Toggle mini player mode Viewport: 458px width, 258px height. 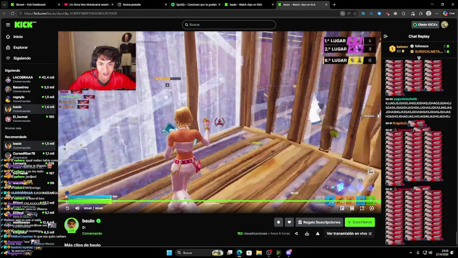[x=342, y=208]
